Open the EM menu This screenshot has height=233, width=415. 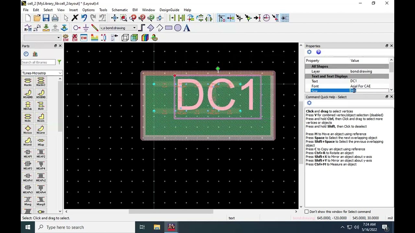point(135,10)
